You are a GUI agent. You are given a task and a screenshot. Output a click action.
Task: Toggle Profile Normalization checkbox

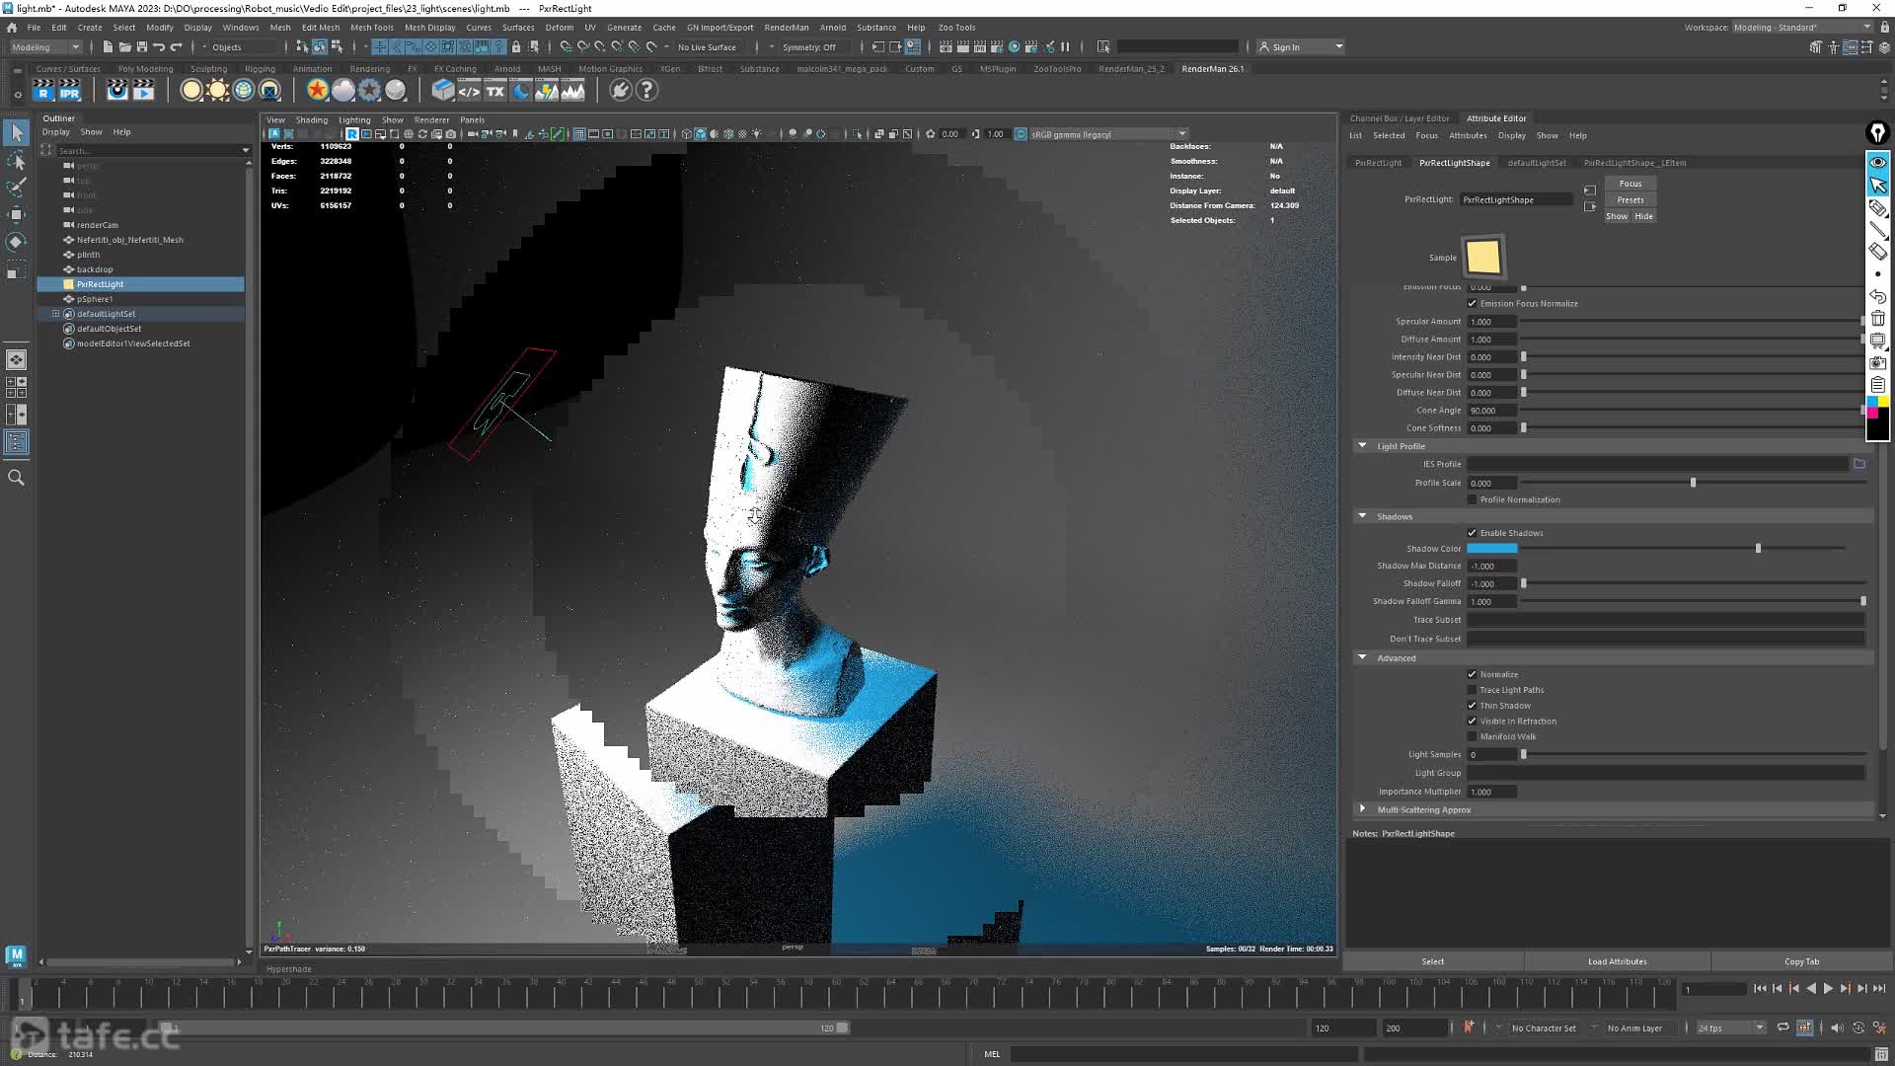[1472, 500]
